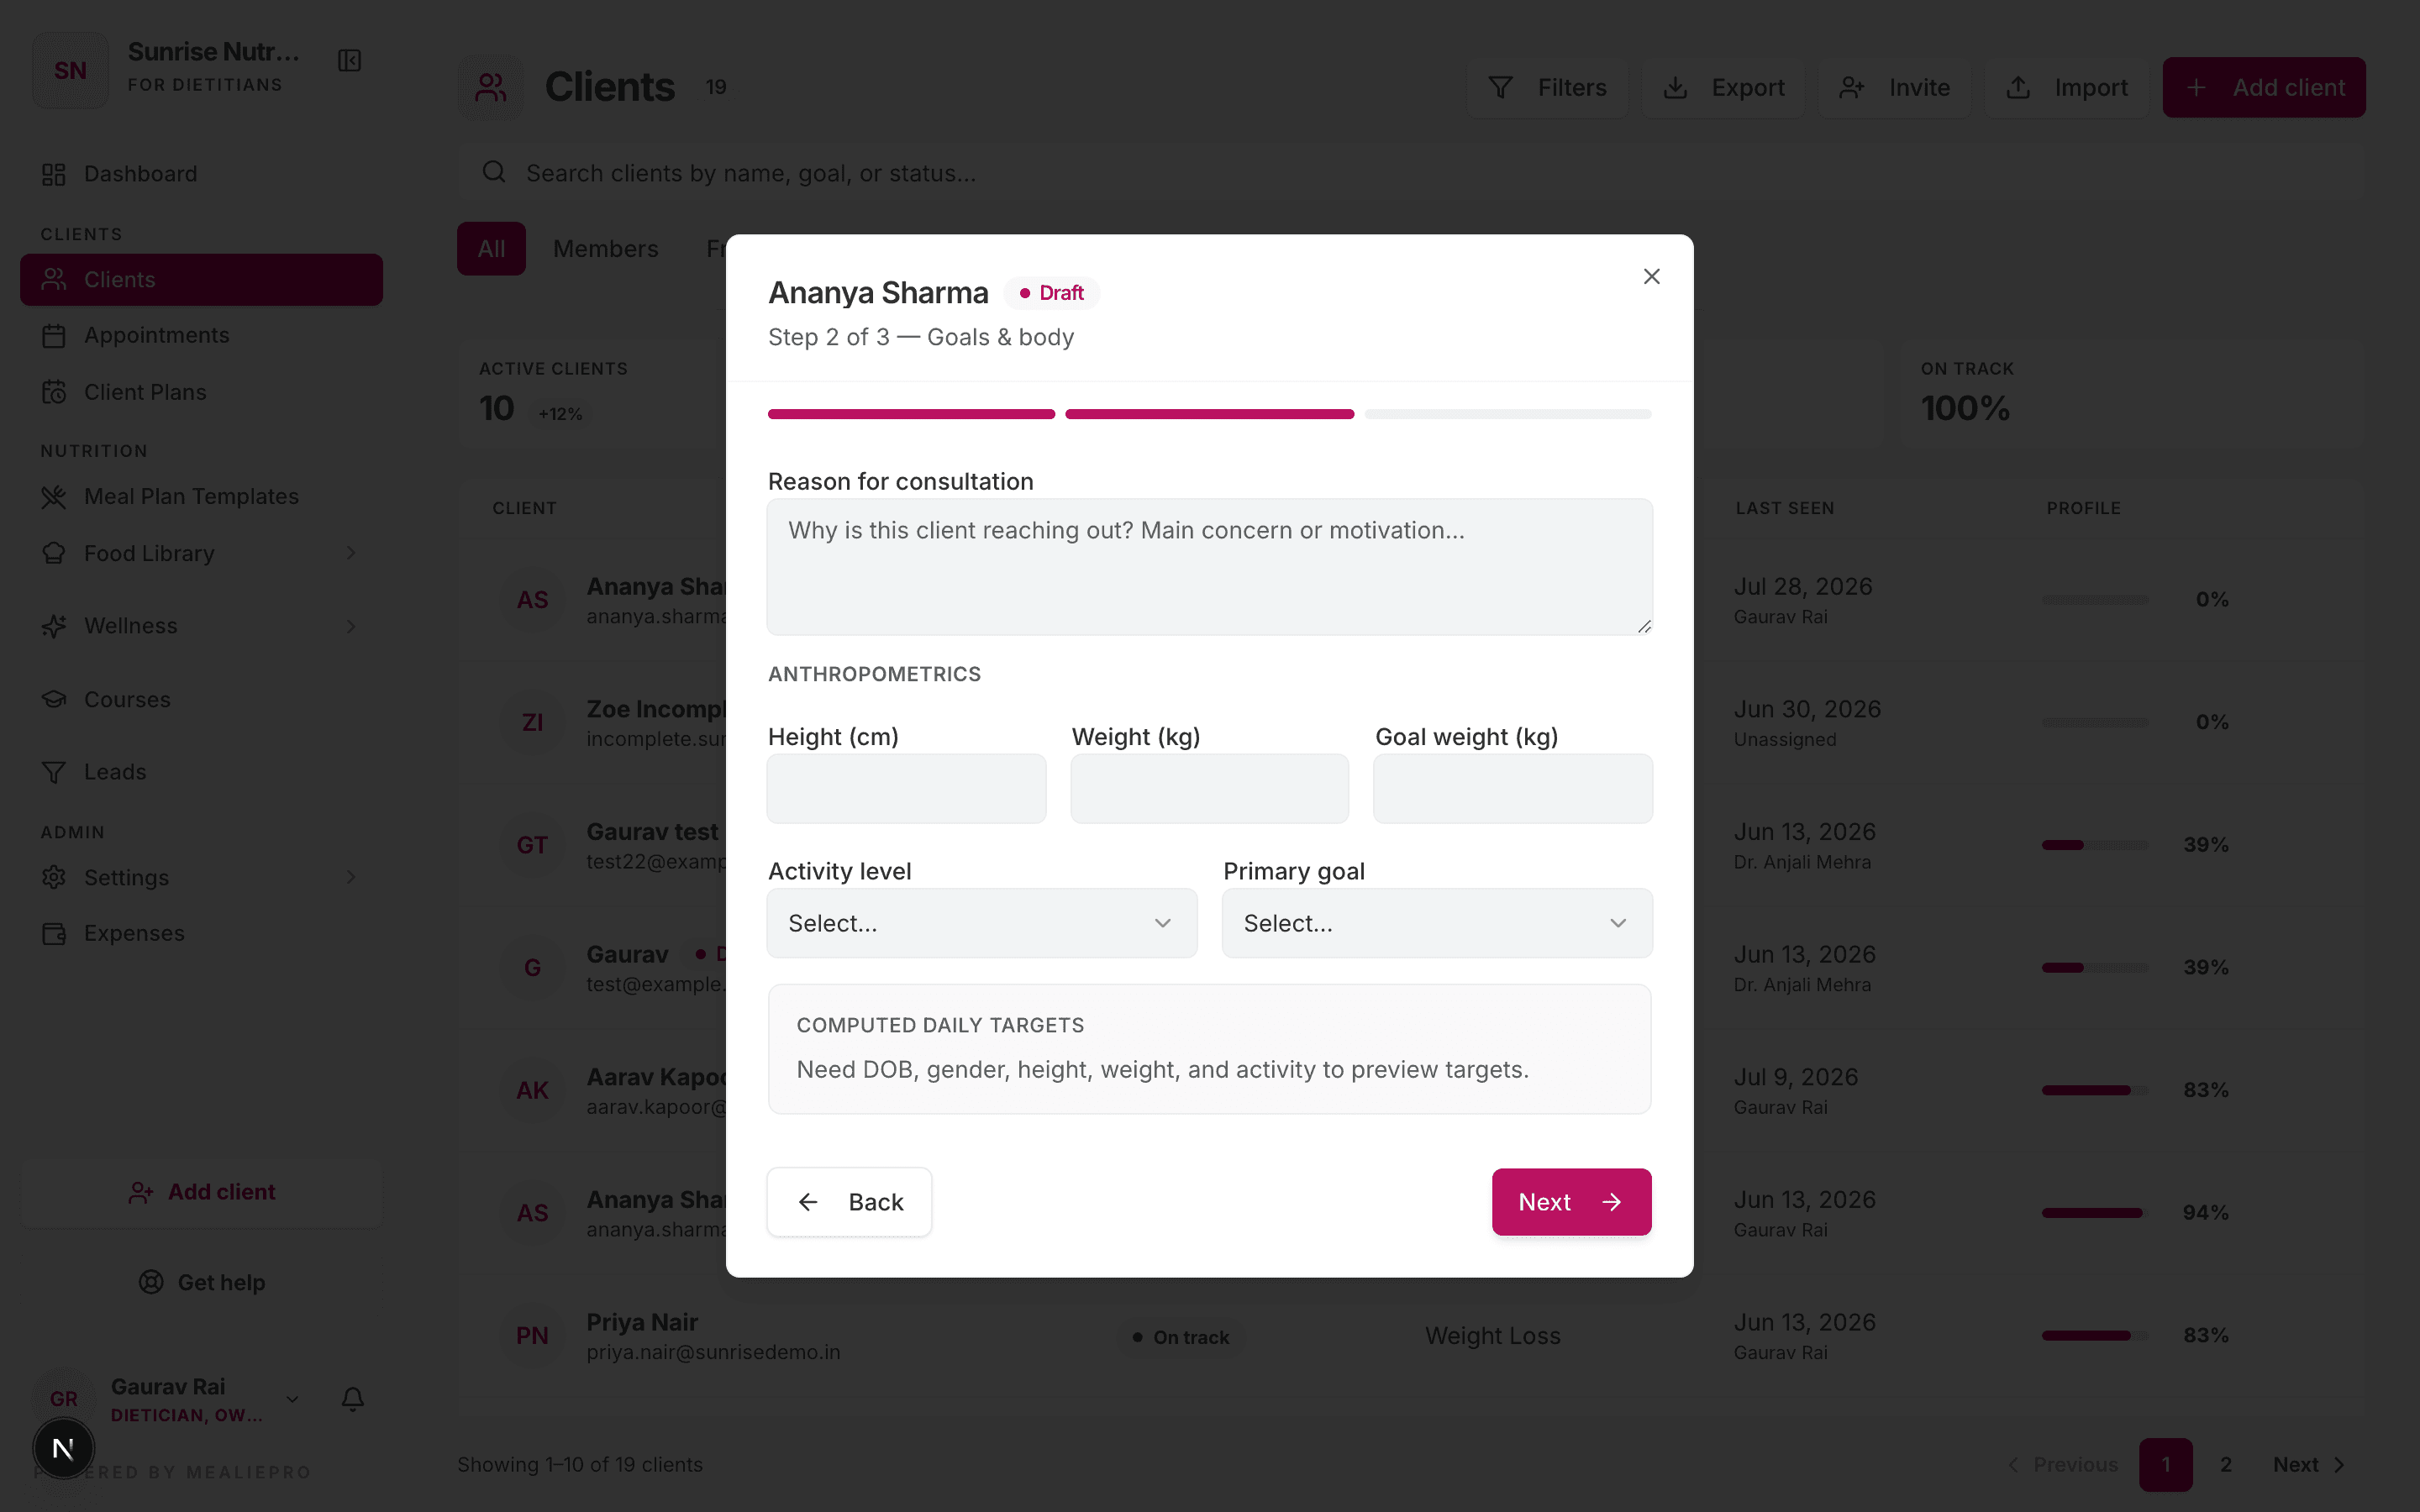
Task: Click the SN workspace logo
Action: click(x=70, y=70)
